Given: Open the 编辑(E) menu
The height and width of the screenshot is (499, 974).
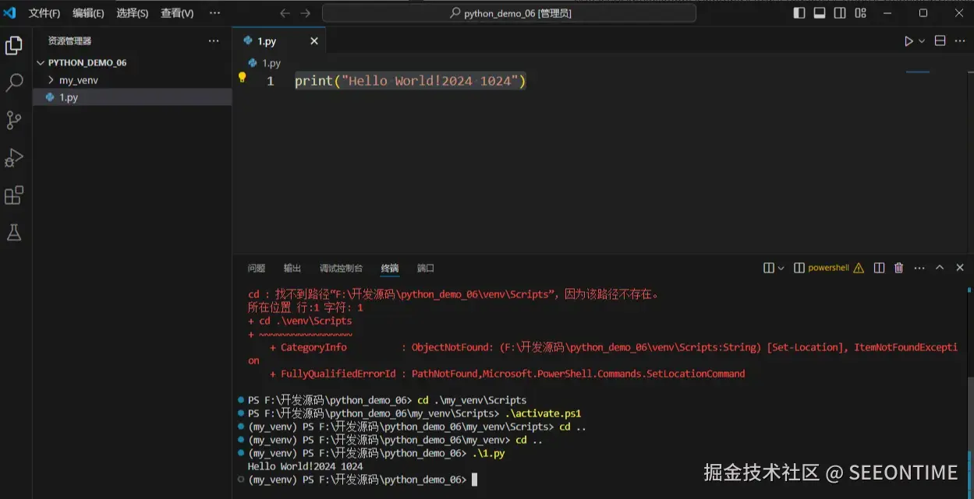Looking at the screenshot, I should (x=88, y=13).
